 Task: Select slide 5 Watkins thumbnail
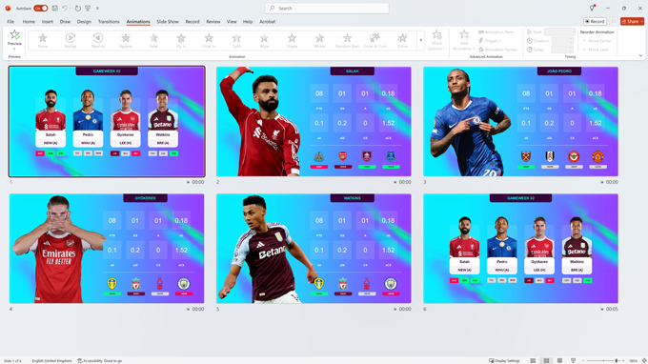314,249
